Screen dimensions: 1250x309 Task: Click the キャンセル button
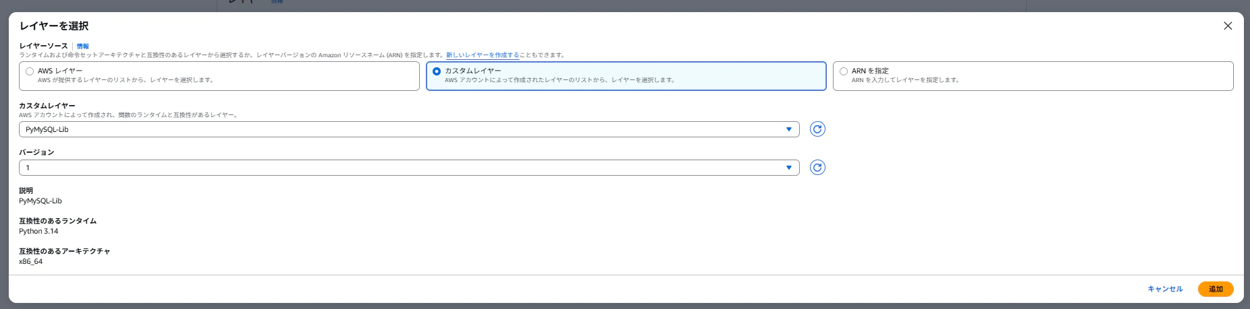(x=1165, y=289)
